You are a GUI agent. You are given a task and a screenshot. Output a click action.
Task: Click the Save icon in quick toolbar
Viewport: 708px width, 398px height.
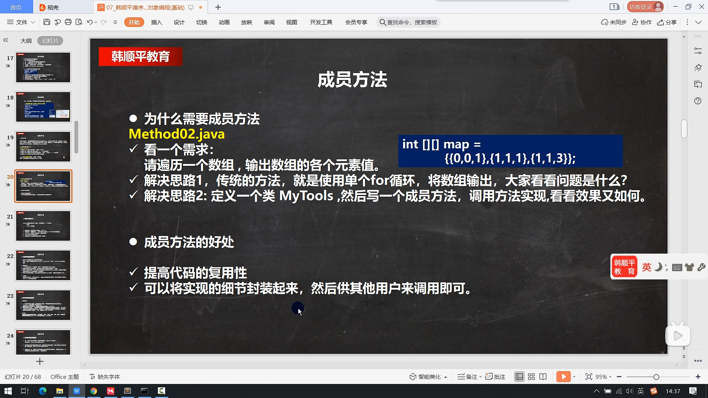[x=46, y=22]
